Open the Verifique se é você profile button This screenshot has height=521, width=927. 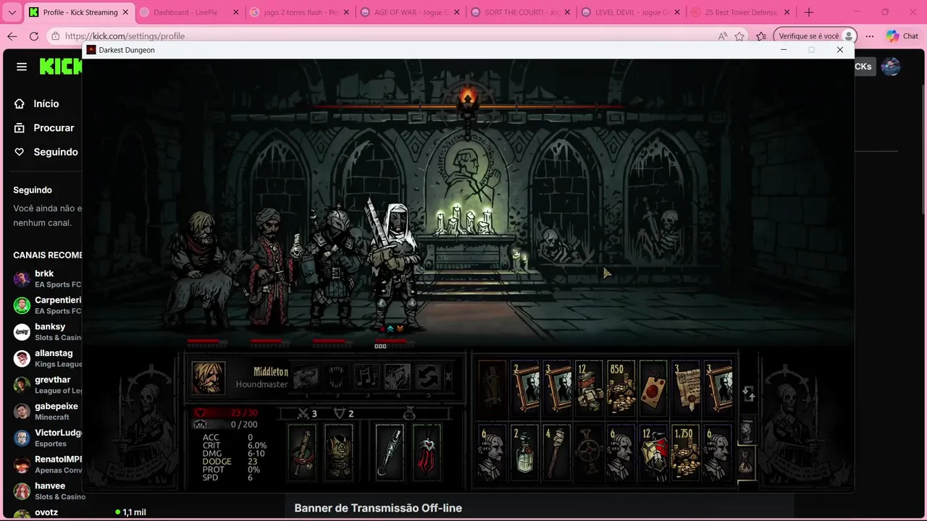(x=815, y=36)
